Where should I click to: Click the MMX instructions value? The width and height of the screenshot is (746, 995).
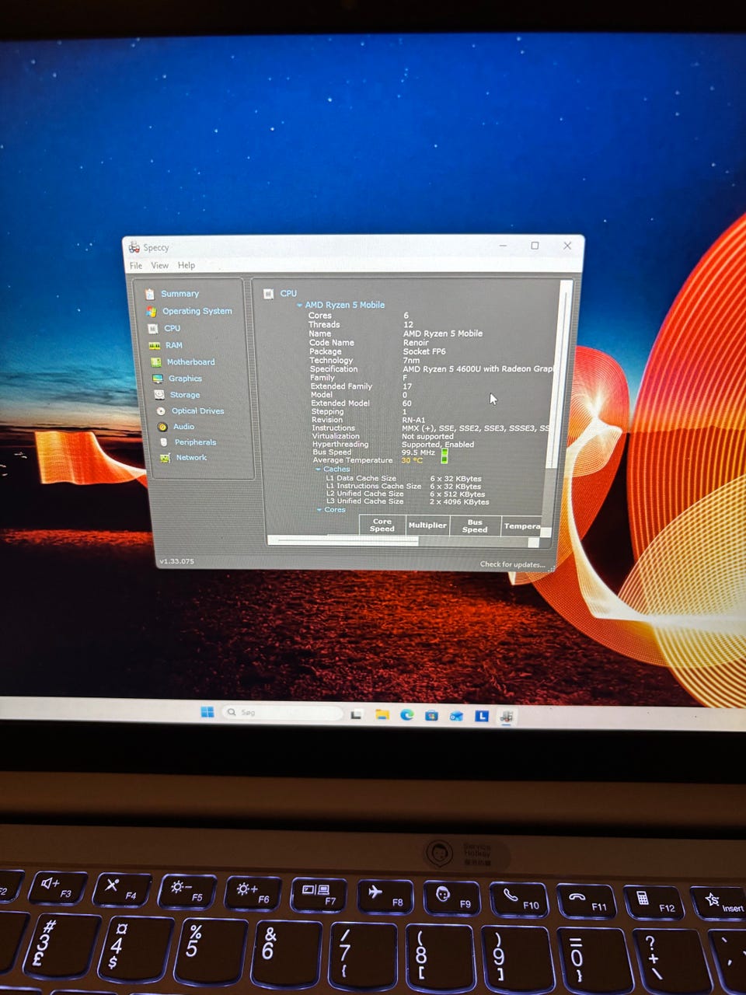[476, 428]
